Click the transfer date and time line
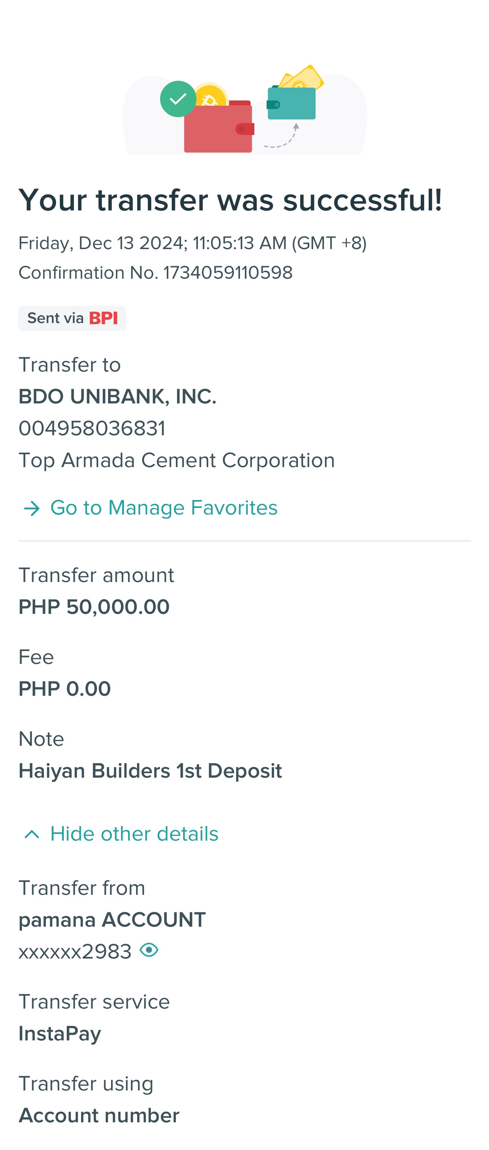 coord(192,243)
